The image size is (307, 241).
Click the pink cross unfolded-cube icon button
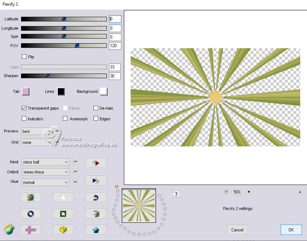(31, 230)
